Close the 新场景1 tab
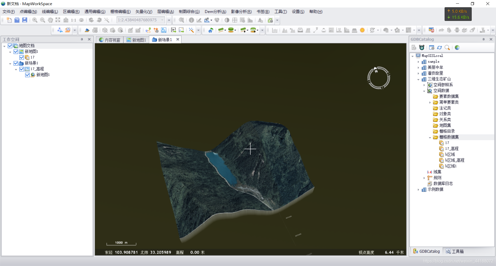Image resolution: width=496 pixels, height=266 pixels. coord(178,39)
